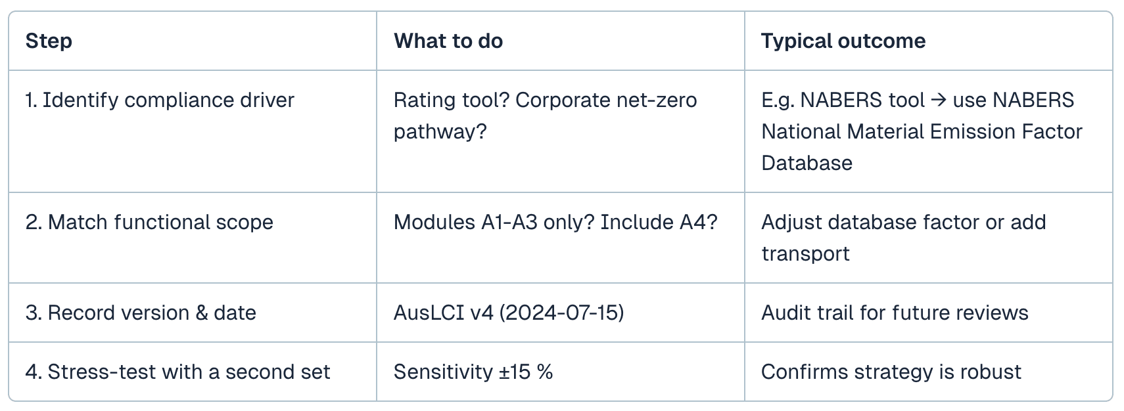This screenshot has width=1124, height=411.
Task: Click the 'Rating tool? Corporate net-zero' text
Action: pos(545,100)
